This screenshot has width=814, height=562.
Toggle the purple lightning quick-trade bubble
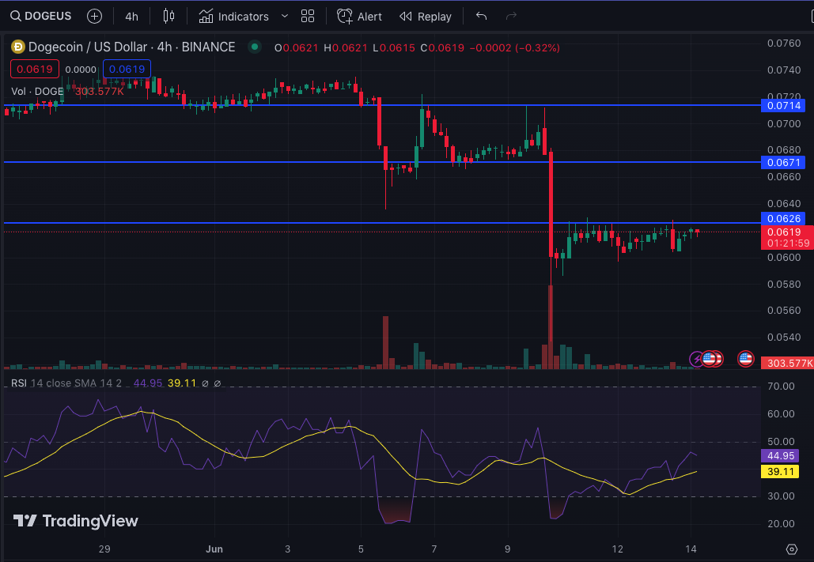[x=696, y=359]
